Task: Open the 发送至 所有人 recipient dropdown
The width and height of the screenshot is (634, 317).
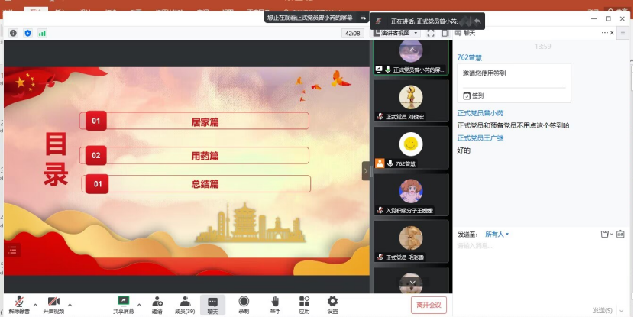Action: [497, 235]
